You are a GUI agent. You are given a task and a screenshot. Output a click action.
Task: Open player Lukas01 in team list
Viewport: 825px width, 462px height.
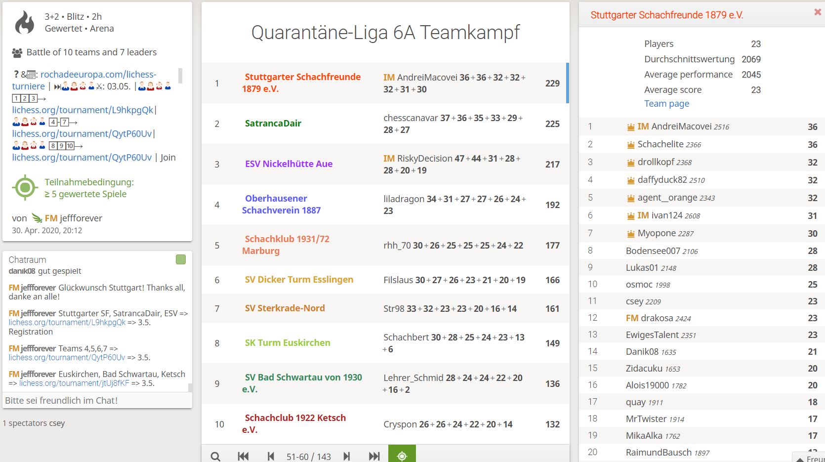701,267
